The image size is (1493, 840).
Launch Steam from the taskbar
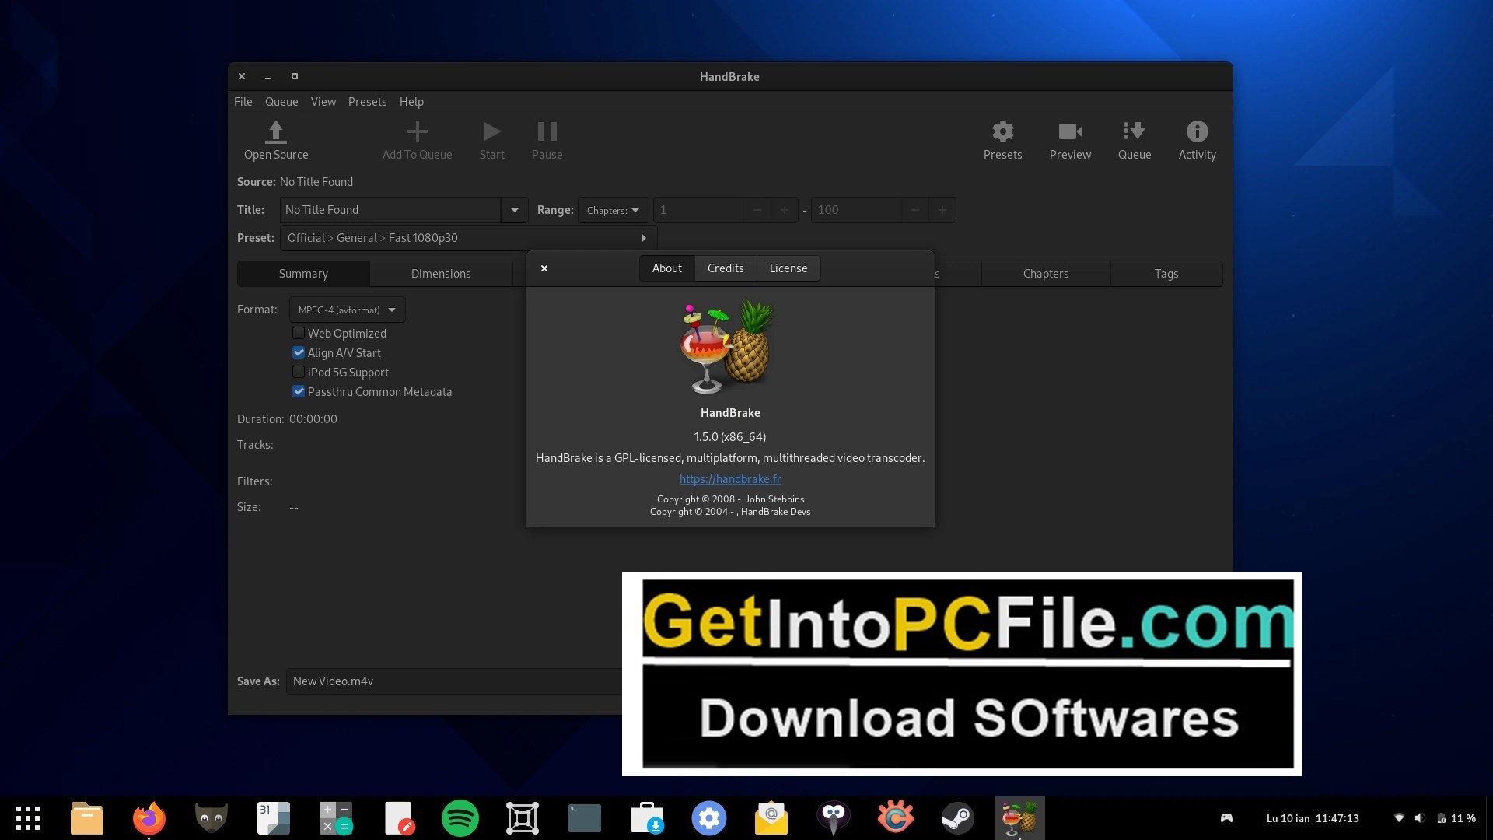coord(957,818)
